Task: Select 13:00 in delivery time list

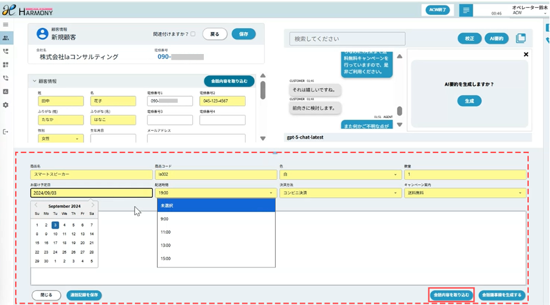Action: click(216, 245)
